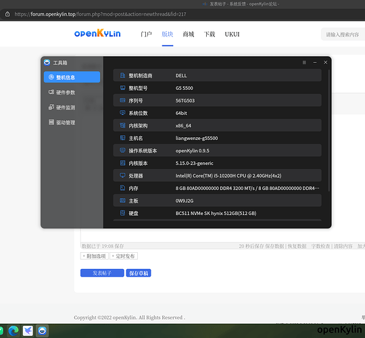365x338 pixels.
Task: Click 保存草稿 save draft button
Action: pyautogui.click(x=139, y=273)
